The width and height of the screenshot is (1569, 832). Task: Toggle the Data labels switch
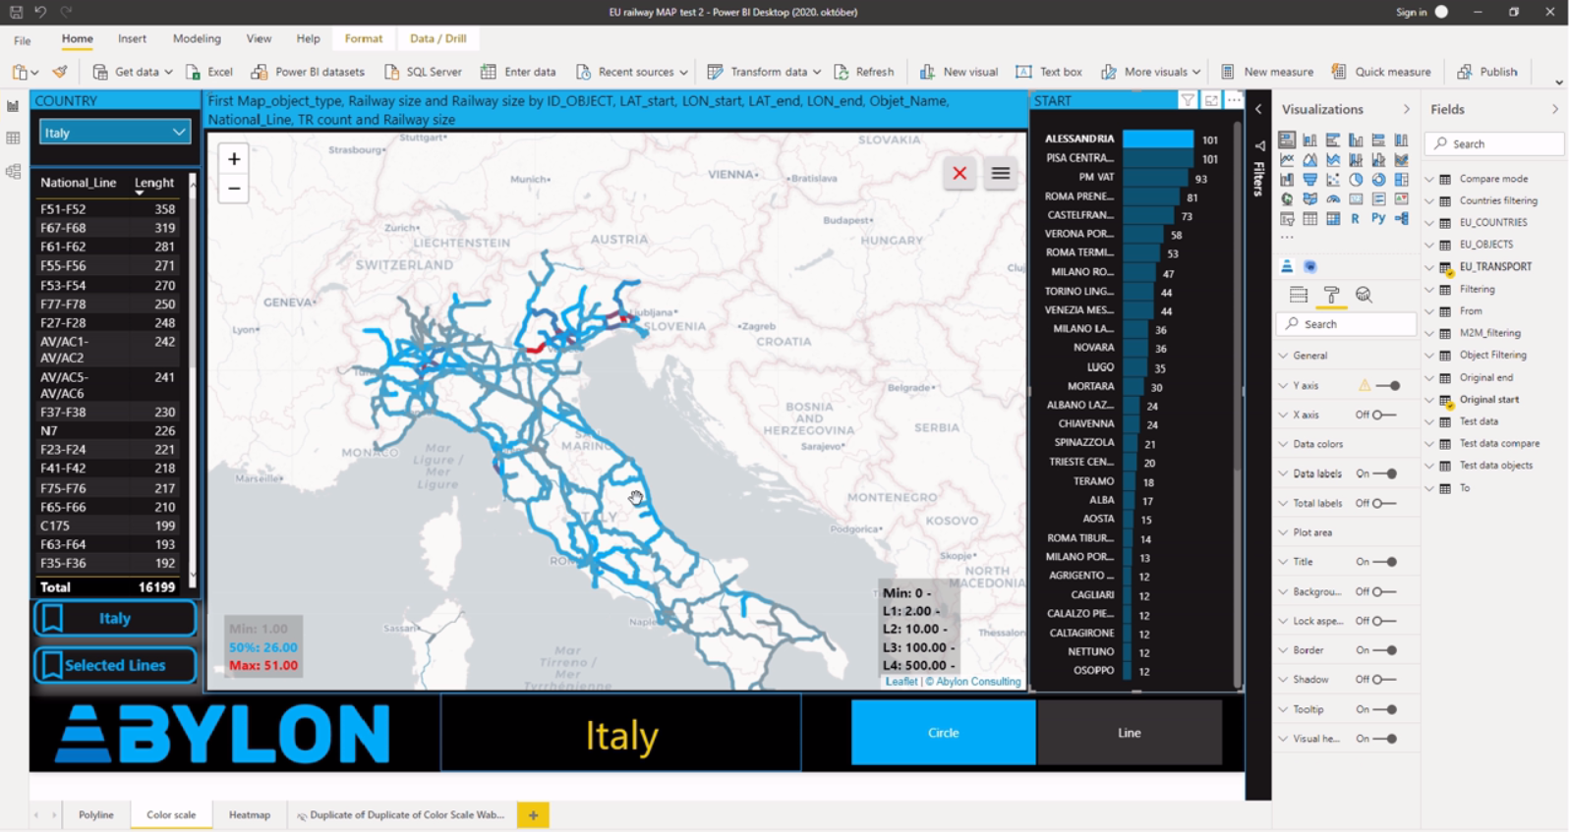[1386, 473]
